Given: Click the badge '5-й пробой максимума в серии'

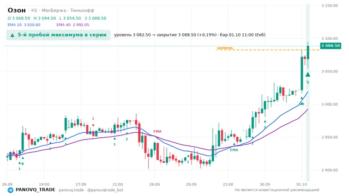Looking at the screenshot, I should pyautogui.click(x=58, y=35).
